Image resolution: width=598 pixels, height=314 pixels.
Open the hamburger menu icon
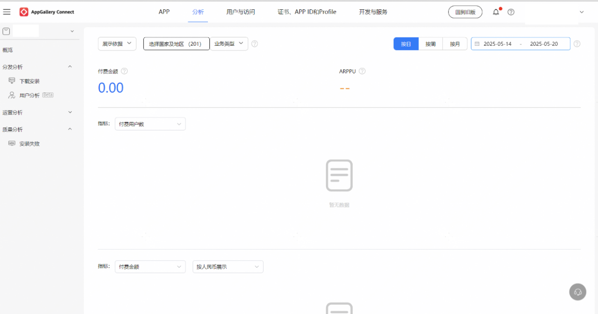[x=7, y=12]
